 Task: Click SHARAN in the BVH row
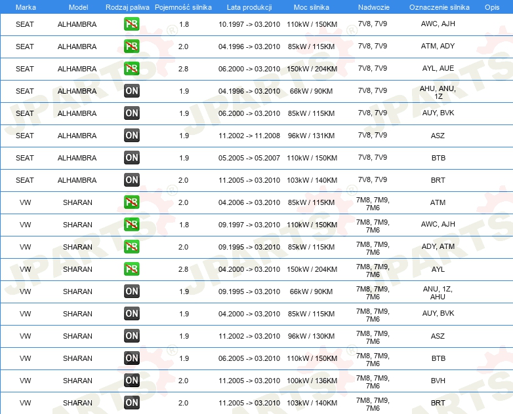[x=77, y=381]
